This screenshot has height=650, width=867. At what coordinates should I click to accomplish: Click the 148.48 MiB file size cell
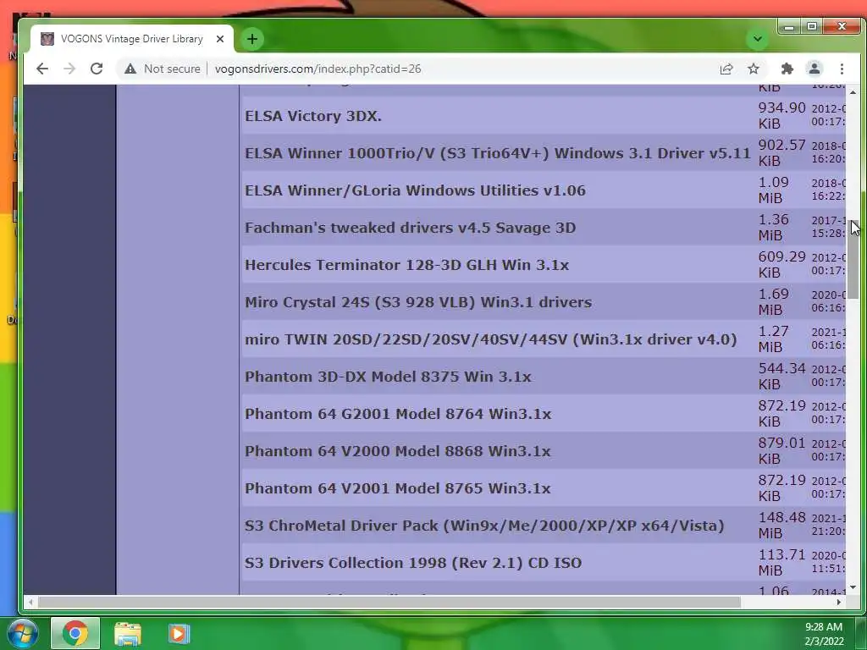click(781, 525)
